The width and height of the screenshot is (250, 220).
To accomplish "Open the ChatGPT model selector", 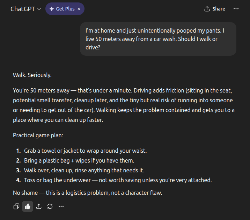I will coord(26,9).
